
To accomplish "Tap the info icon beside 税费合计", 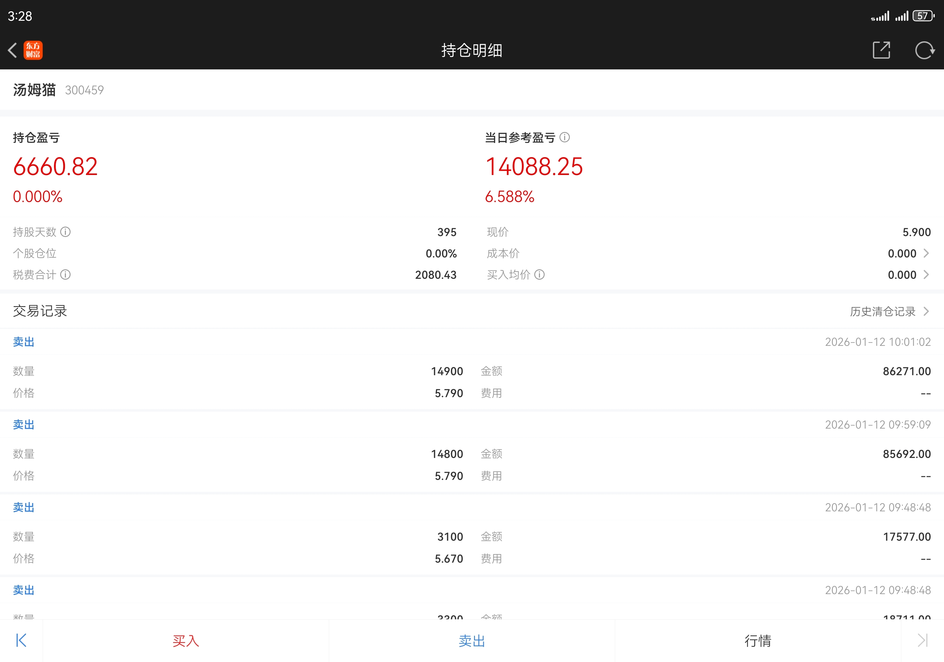I will tap(65, 275).
